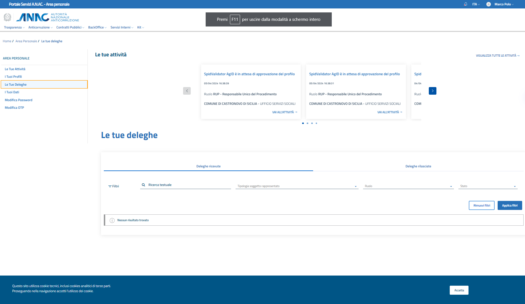Open the ITA language dropdown
The image size is (525, 304).
click(x=476, y=4)
